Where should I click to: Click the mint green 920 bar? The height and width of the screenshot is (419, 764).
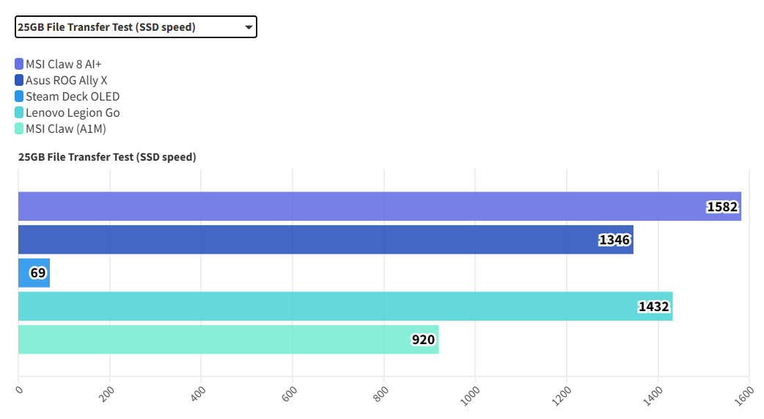pos(220,340)
